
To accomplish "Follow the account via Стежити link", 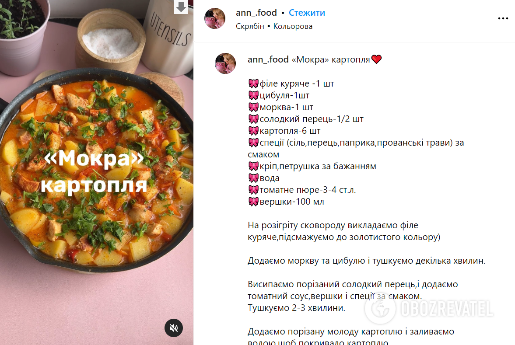I will coord(307,13).
